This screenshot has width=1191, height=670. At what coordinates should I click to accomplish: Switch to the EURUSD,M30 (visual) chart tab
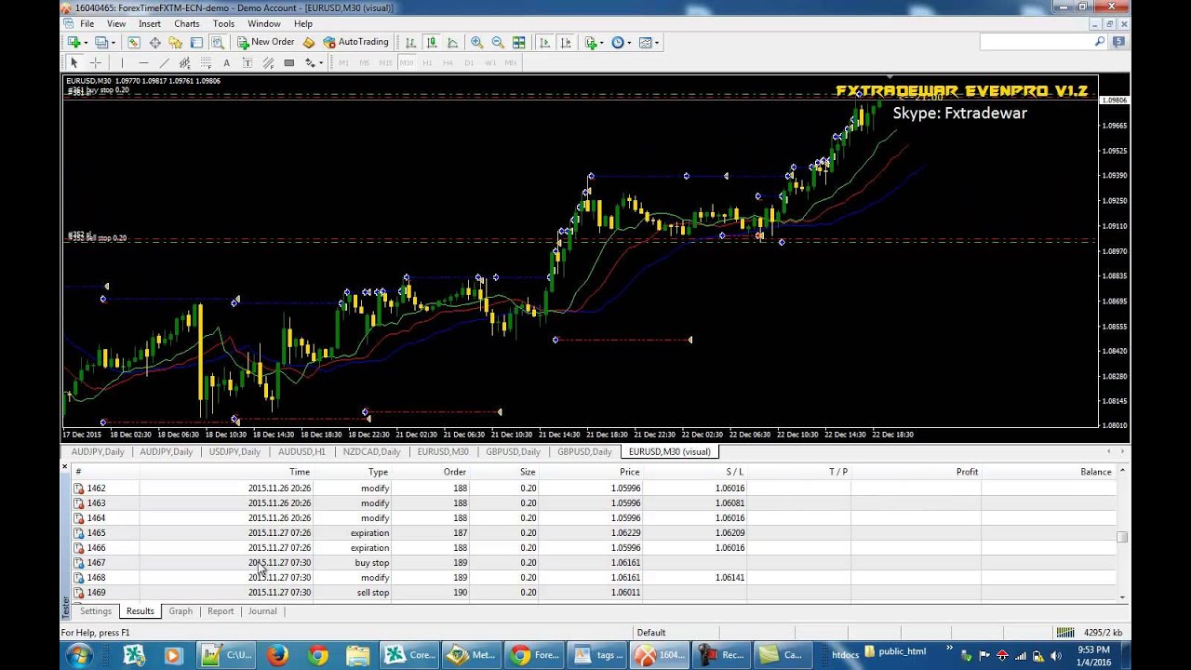[670, 452]
